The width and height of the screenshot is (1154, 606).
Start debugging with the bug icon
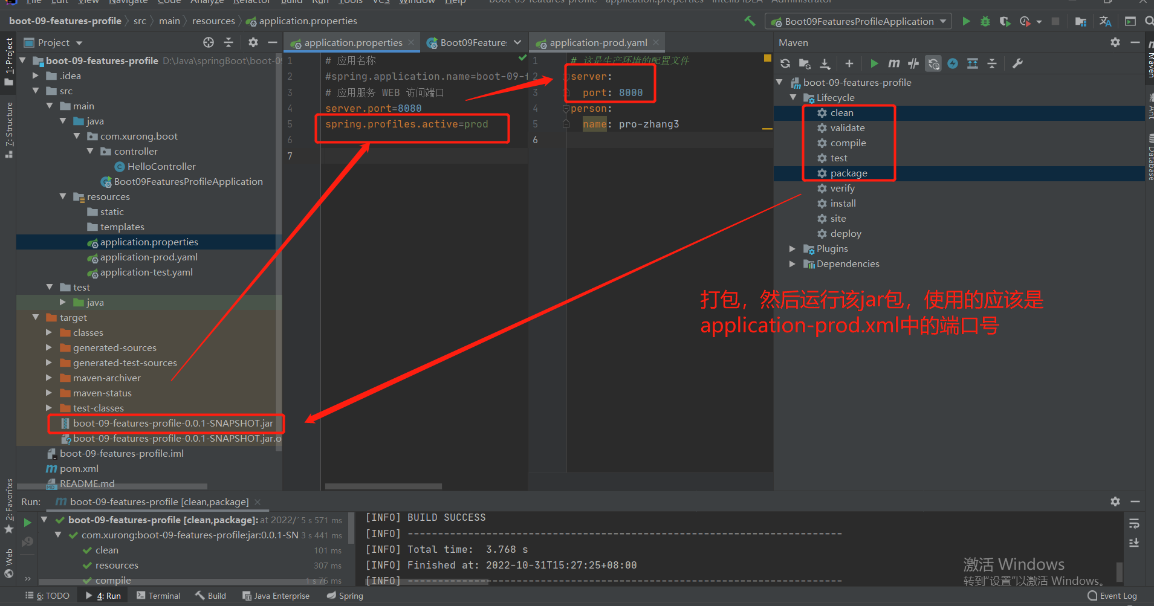[x=985, y=21]
